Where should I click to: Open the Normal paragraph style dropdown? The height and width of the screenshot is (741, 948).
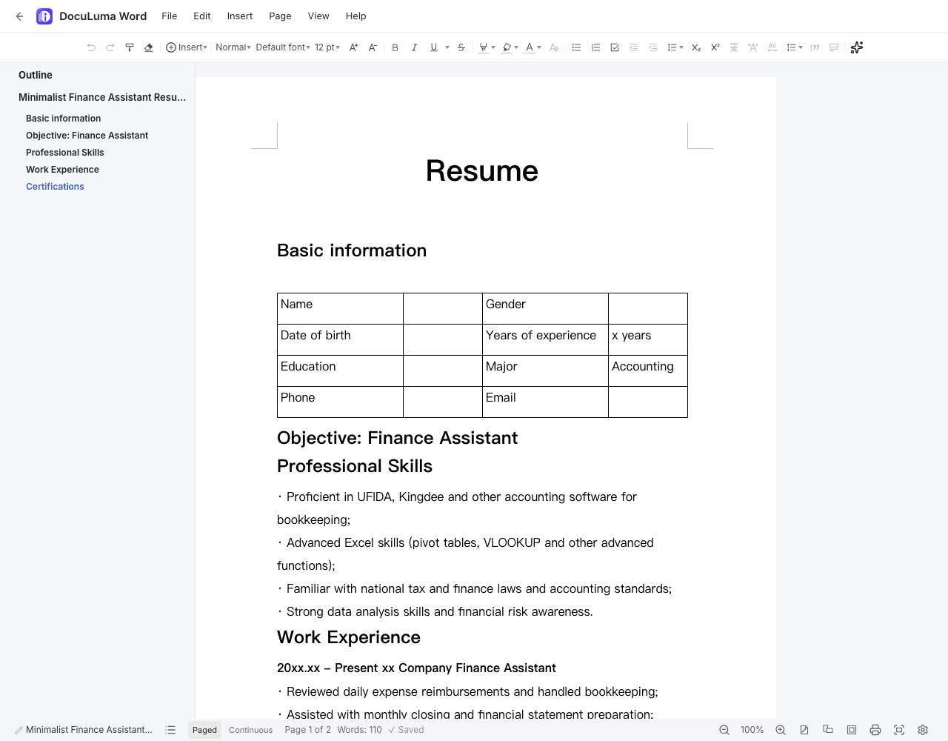(233, 47)
